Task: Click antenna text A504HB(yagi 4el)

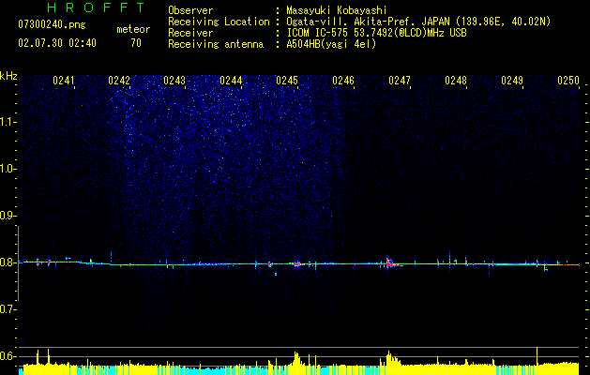Action: pyautogui.click(x=331, y=44)
